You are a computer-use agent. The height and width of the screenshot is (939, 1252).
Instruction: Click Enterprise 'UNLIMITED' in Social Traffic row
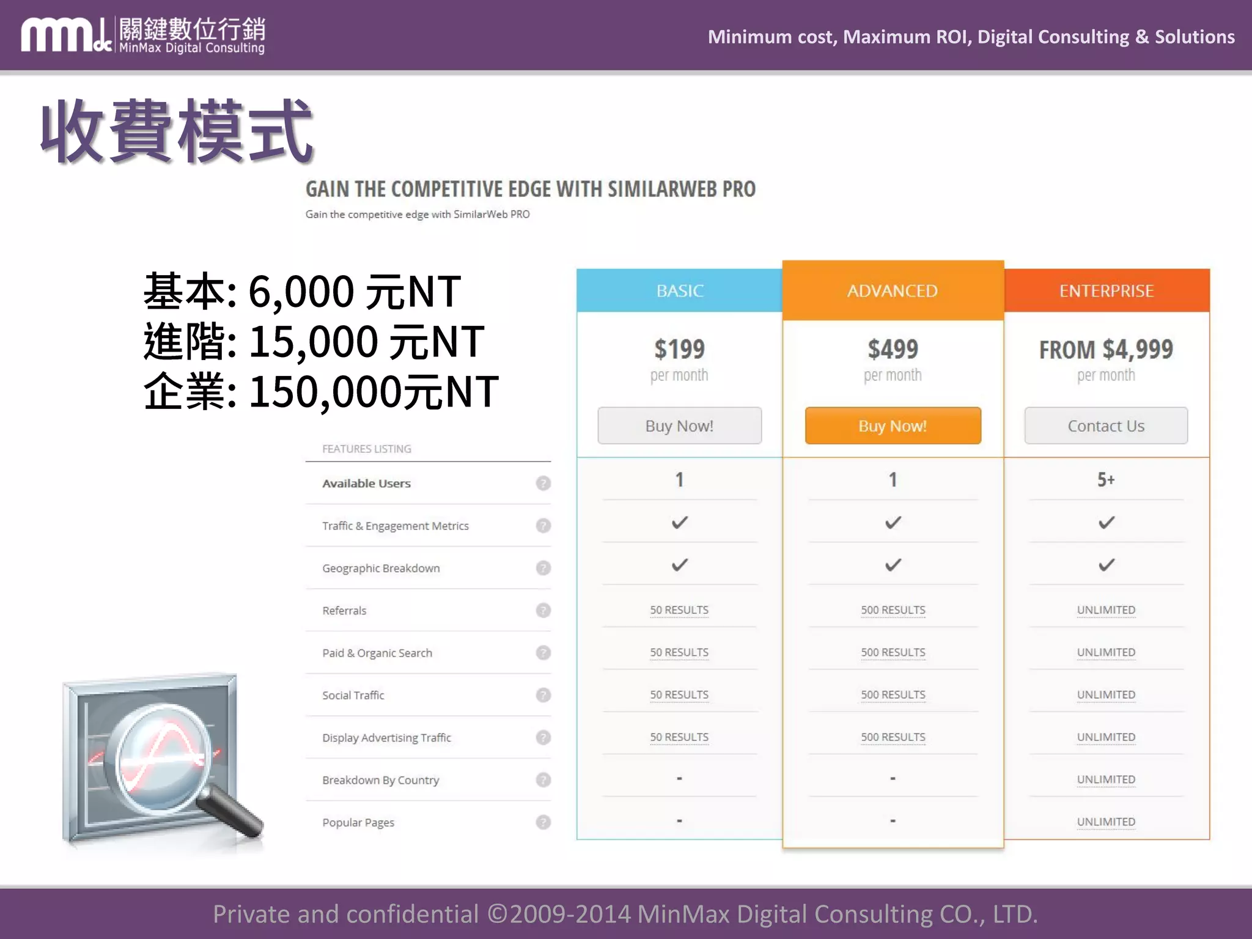pyautogui.click(x=1106, y=694)
